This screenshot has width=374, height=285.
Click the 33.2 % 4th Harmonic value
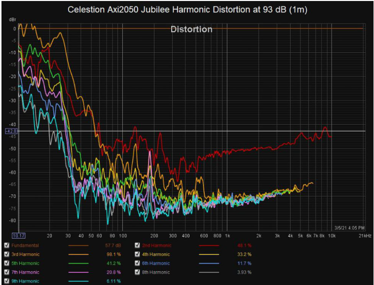pyautogui.click(x=245, y=254)
